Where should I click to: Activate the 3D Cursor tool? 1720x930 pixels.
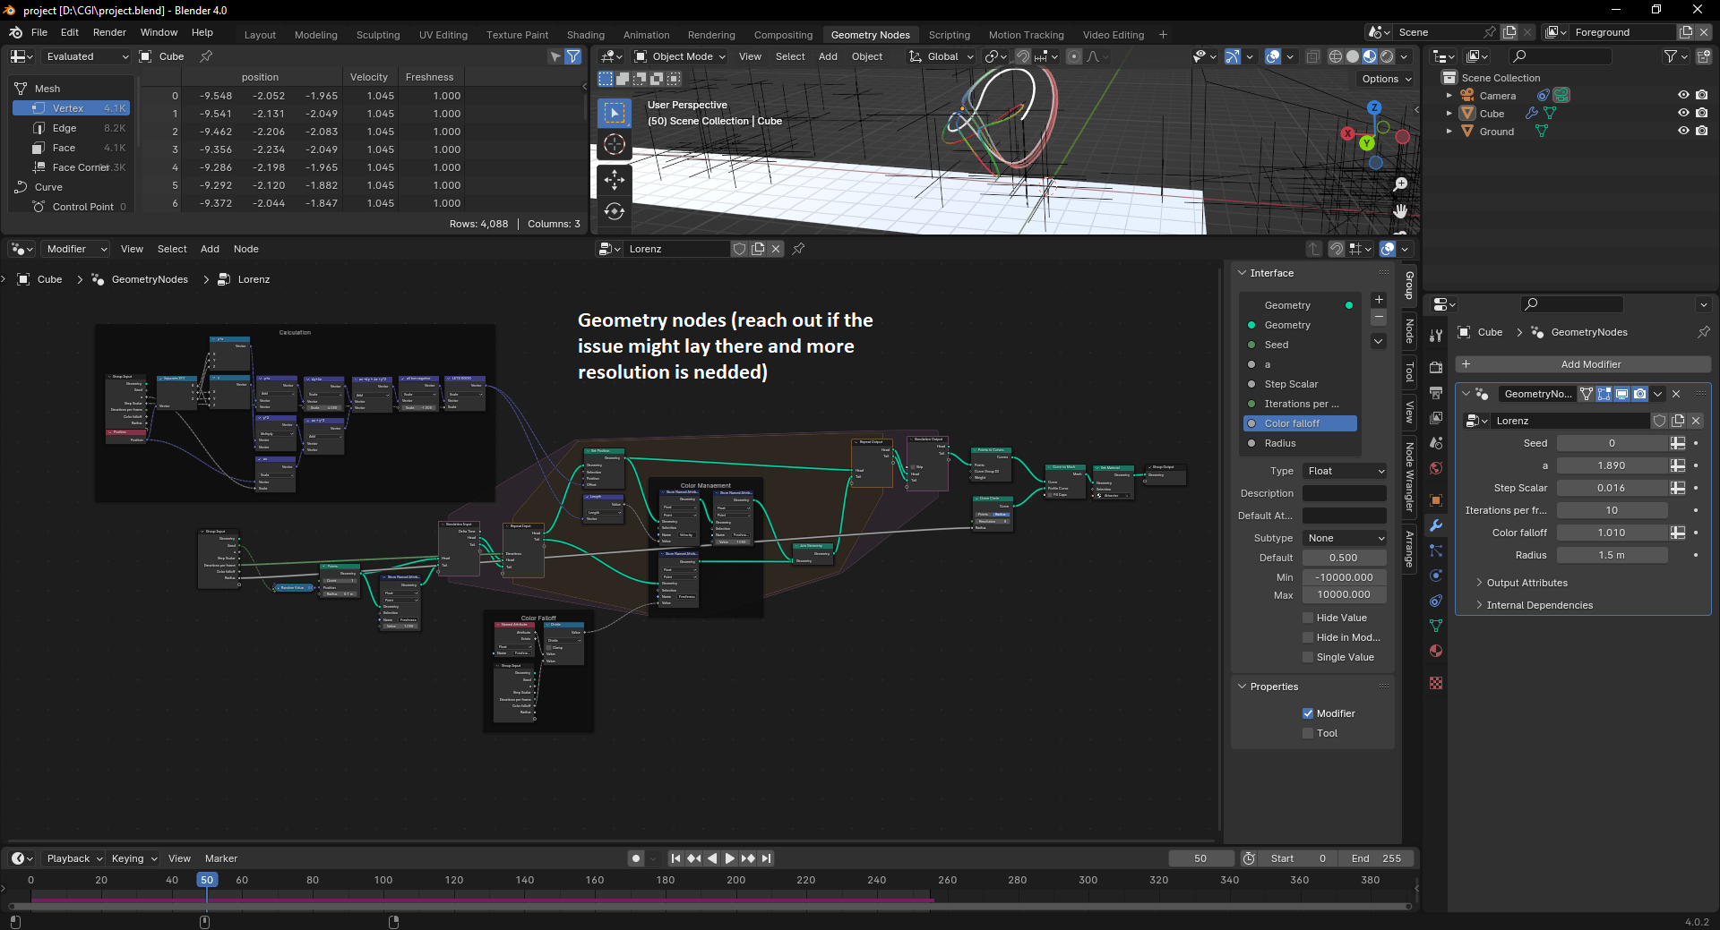tap(615, 144)
